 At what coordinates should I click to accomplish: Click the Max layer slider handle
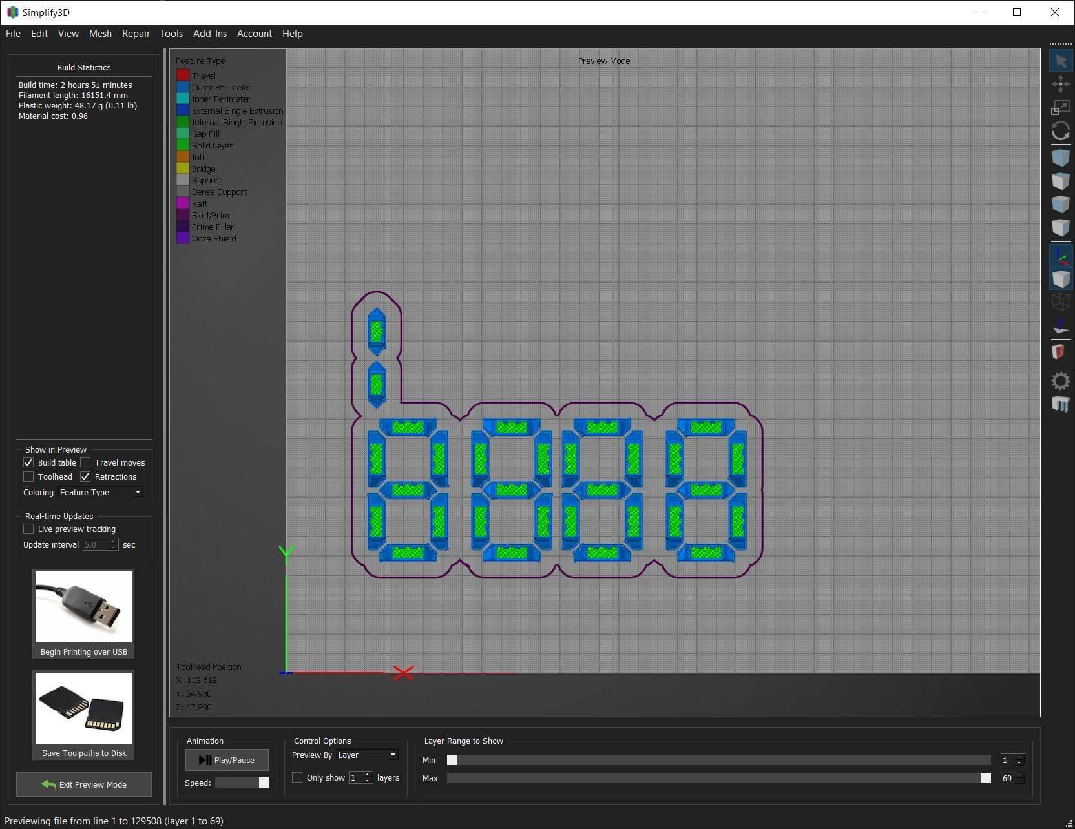(985, 778)
